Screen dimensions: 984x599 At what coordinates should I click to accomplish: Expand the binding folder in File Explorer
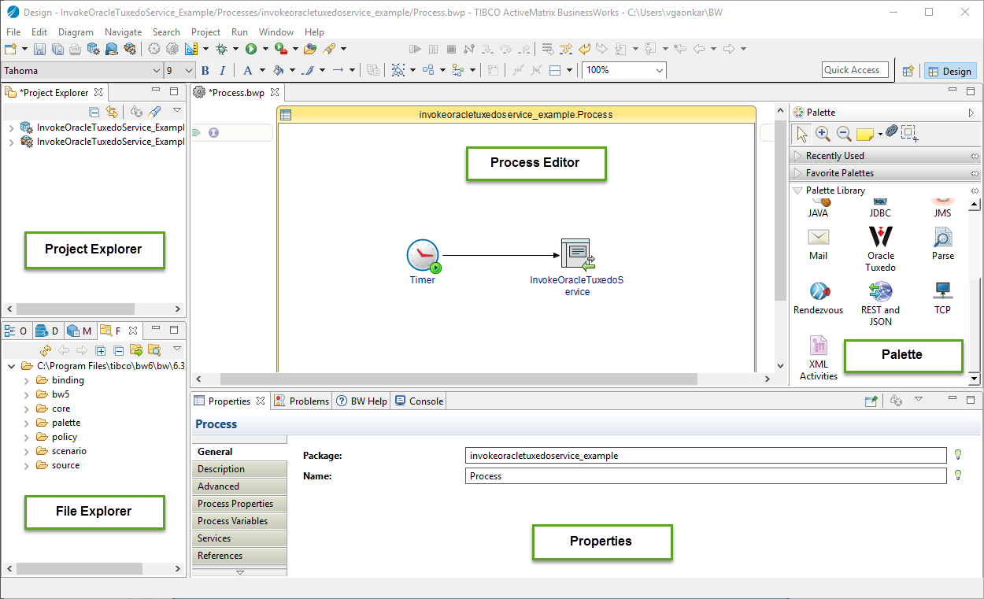click(27, 380)
